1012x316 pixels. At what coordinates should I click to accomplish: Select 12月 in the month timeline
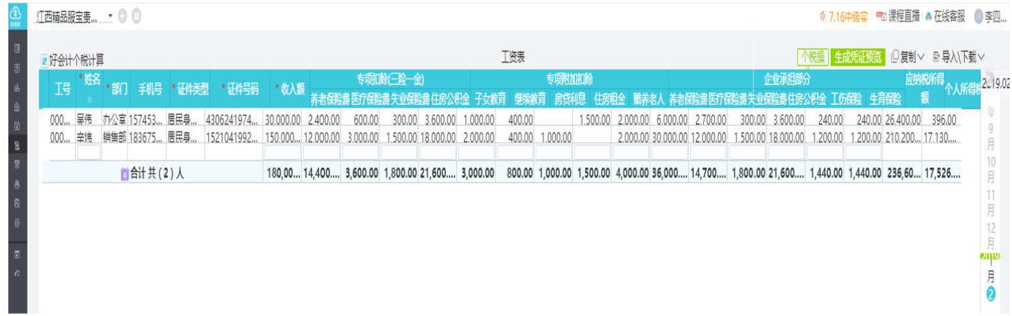click(x=991, y=235)
